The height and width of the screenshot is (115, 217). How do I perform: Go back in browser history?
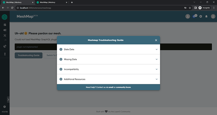tap(3, 8)
